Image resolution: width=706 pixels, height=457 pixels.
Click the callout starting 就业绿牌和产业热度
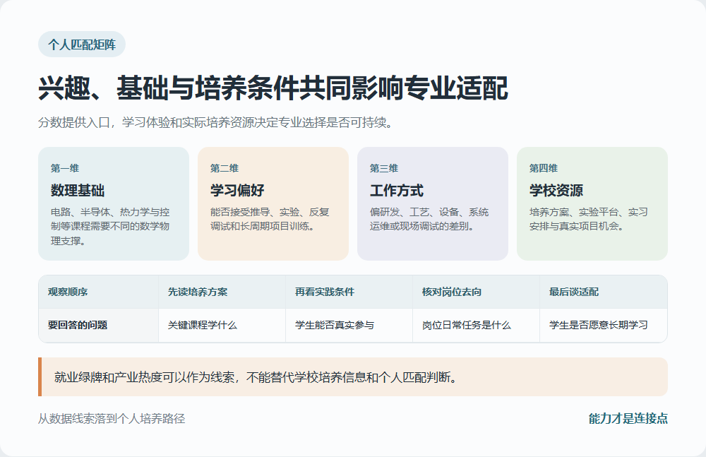(353, 376)
